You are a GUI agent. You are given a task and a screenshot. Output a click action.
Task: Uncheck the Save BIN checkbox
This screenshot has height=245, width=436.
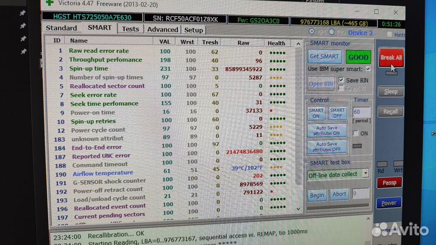point(342,80)
